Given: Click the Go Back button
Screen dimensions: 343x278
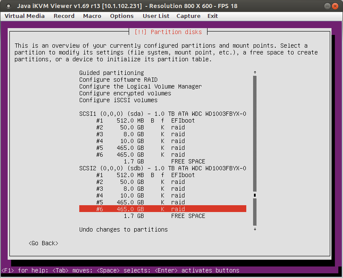Looking at the screenshot, I should pos(43,243).
